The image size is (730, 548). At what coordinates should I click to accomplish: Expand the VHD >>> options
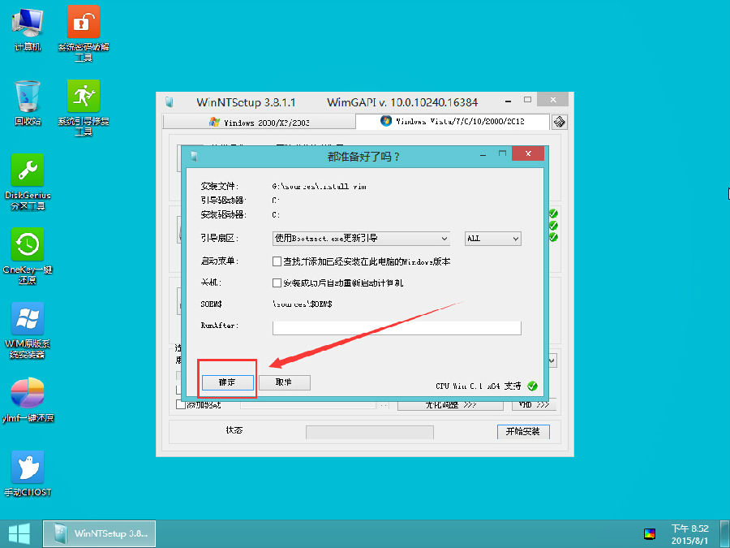[534, 403]
